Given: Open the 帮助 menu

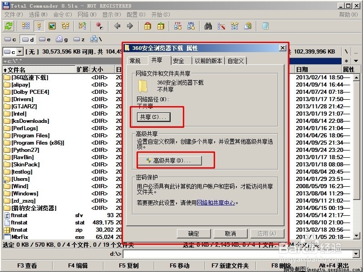Looking at the screenshot, I should click(x=348, y=15).
